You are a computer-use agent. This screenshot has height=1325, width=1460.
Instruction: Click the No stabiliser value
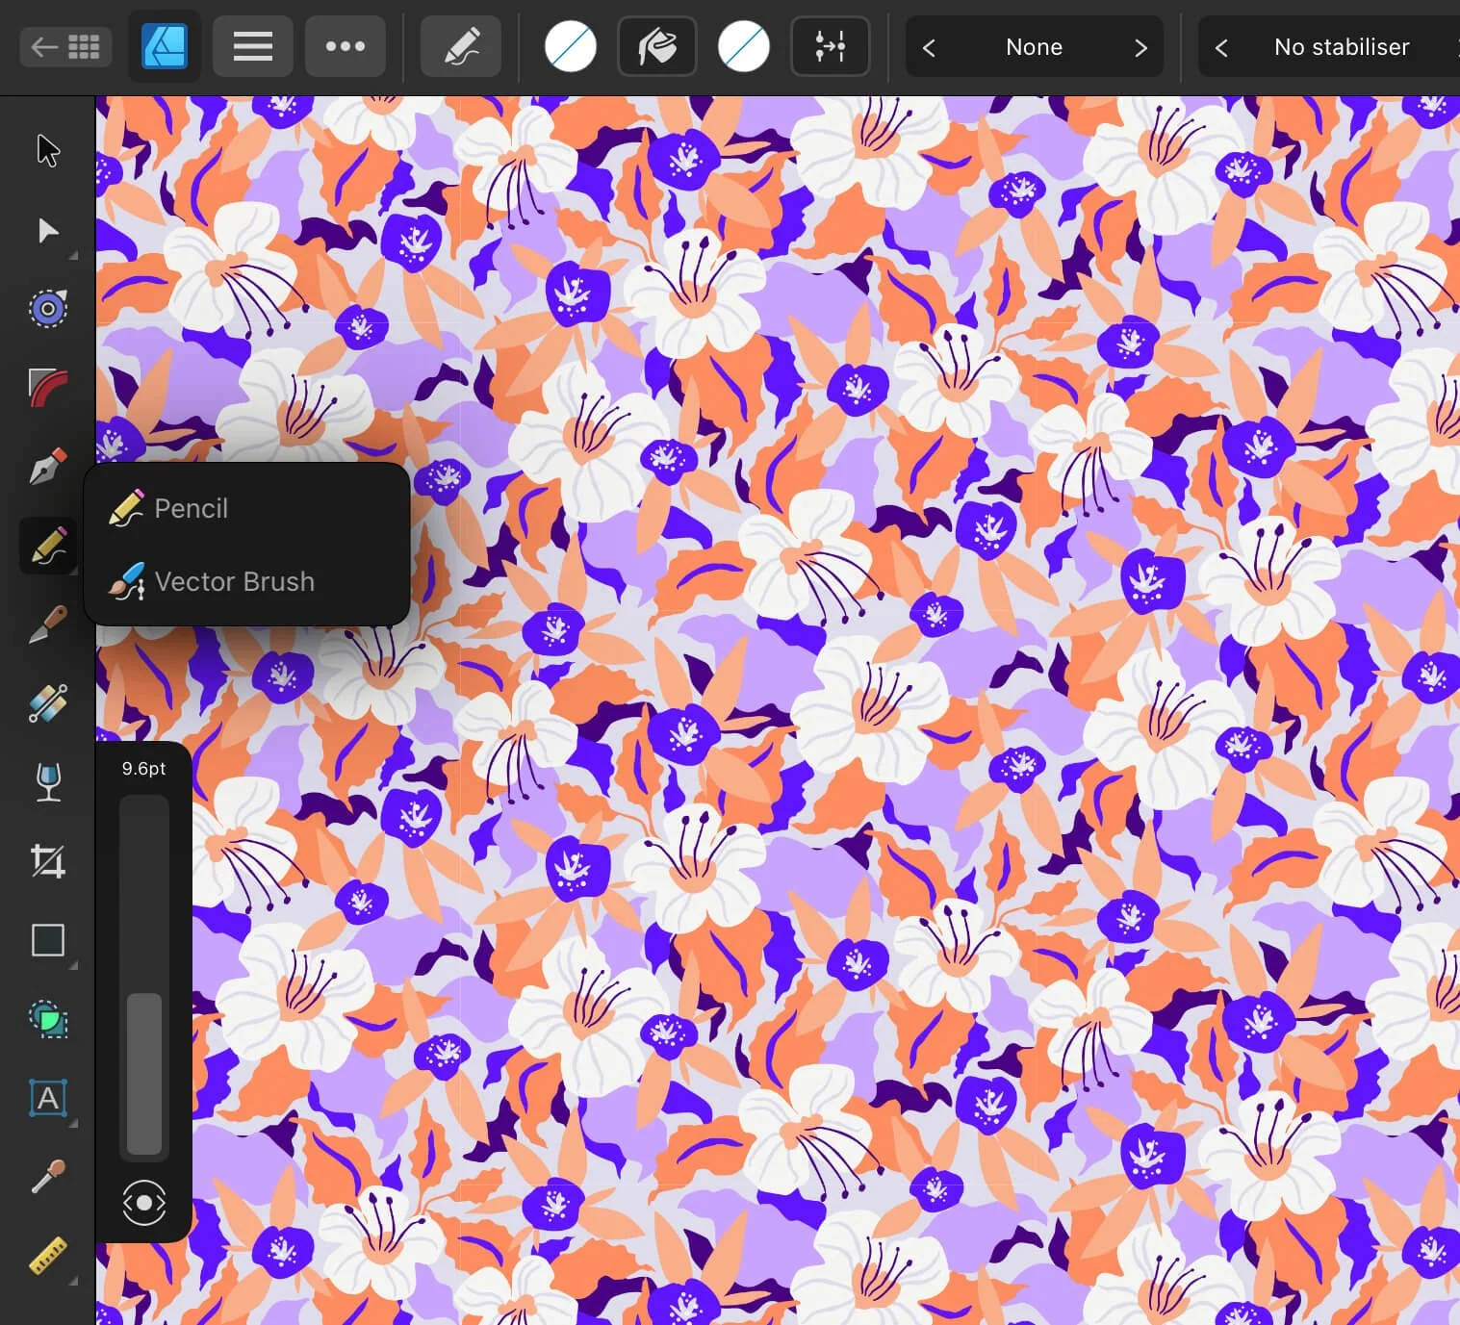point(1342,47)
